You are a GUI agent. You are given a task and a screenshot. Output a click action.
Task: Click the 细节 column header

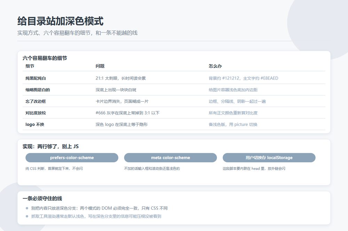click(x=30, y=66)
